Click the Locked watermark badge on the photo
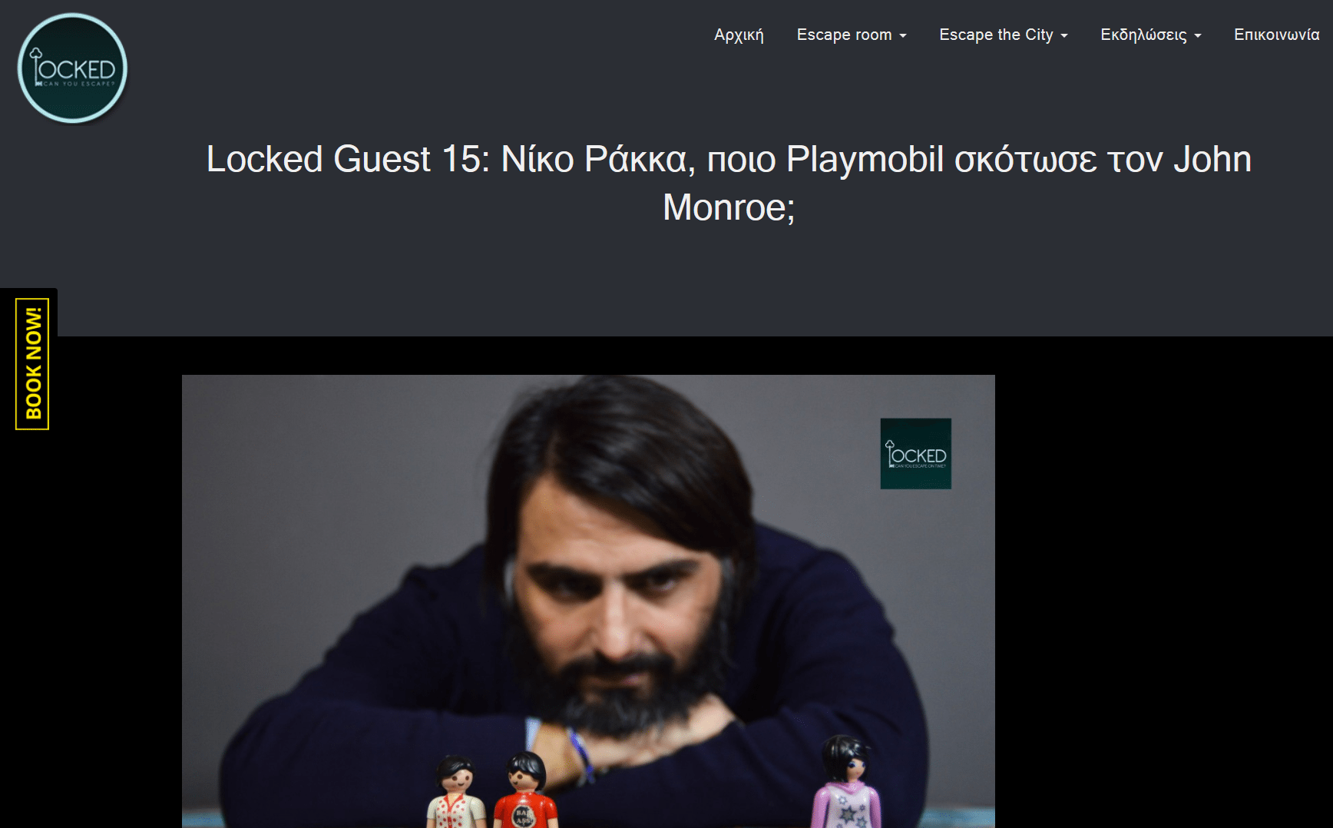 point(915,453)
